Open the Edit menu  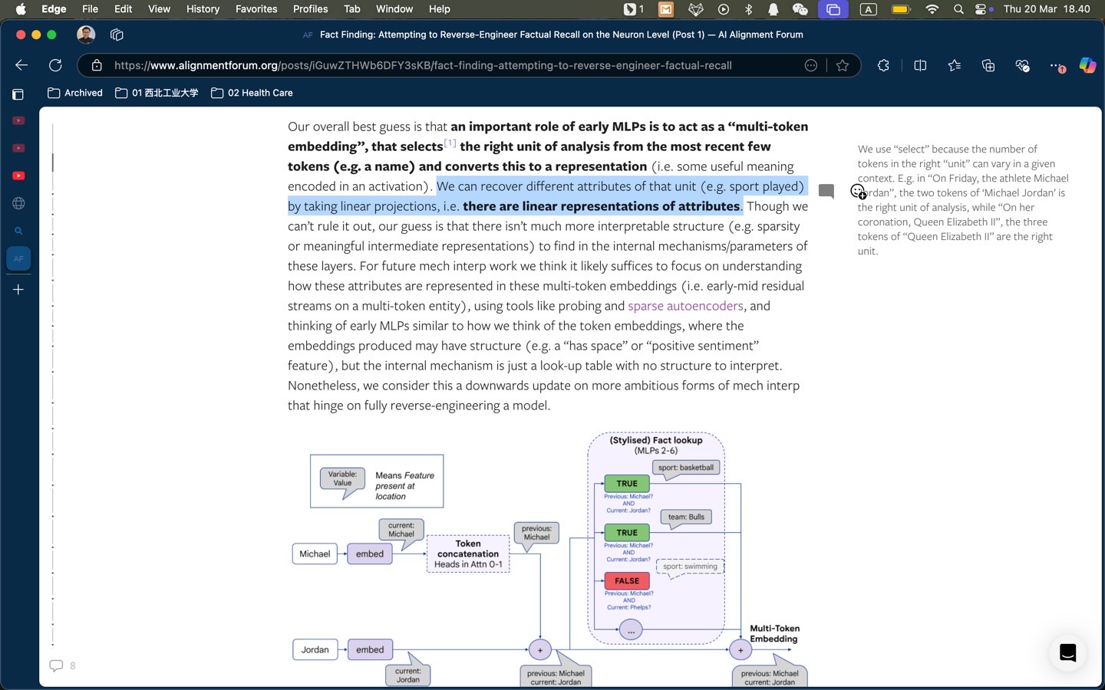pyautogui.click(x=123, y=9)
